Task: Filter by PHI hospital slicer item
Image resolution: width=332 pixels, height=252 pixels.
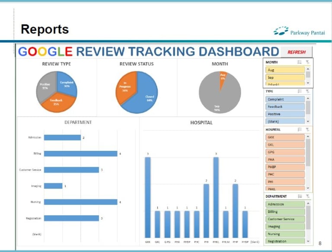Action: click(x=285, y=182)
